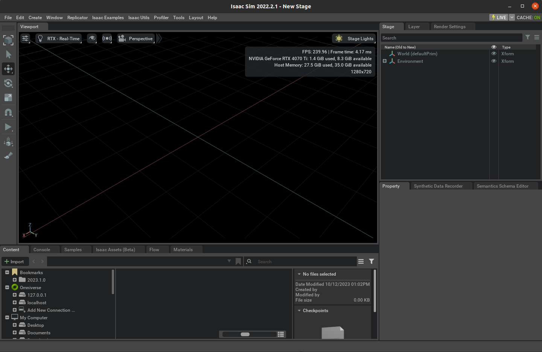Expand the Environment prim in Stage
The height and width of the screenshot is (352, 542).
click(385, 61)
